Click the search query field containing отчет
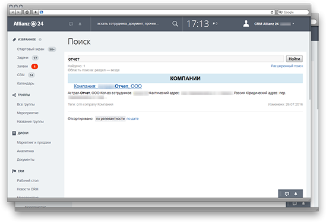326x222 pixels. click(x=176, y=59)
